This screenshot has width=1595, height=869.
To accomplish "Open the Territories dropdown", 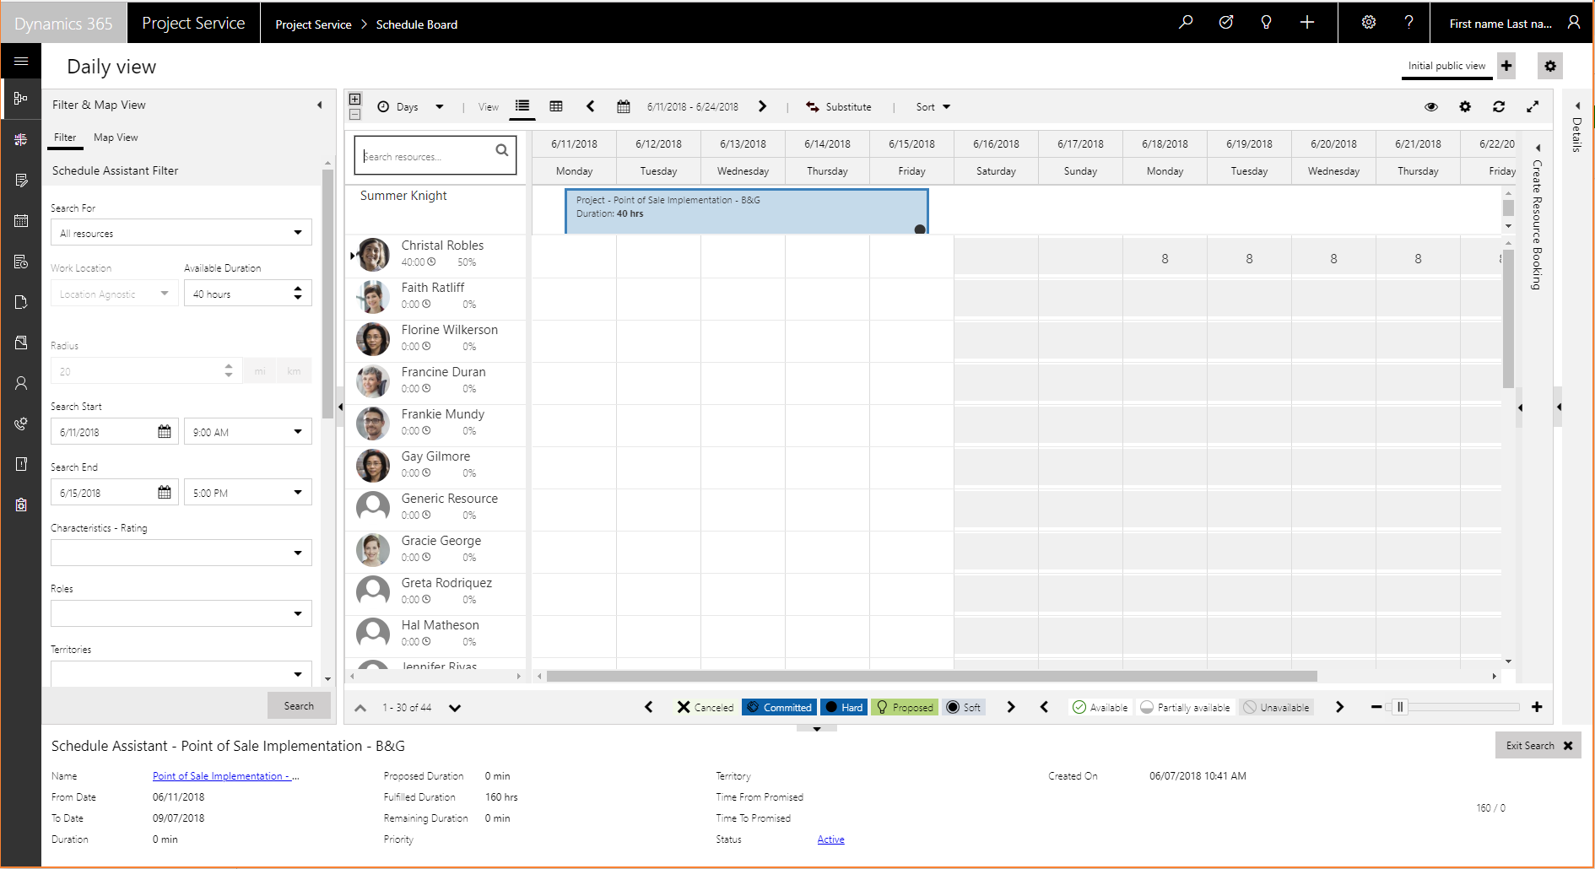I will [x=181, y=673].
